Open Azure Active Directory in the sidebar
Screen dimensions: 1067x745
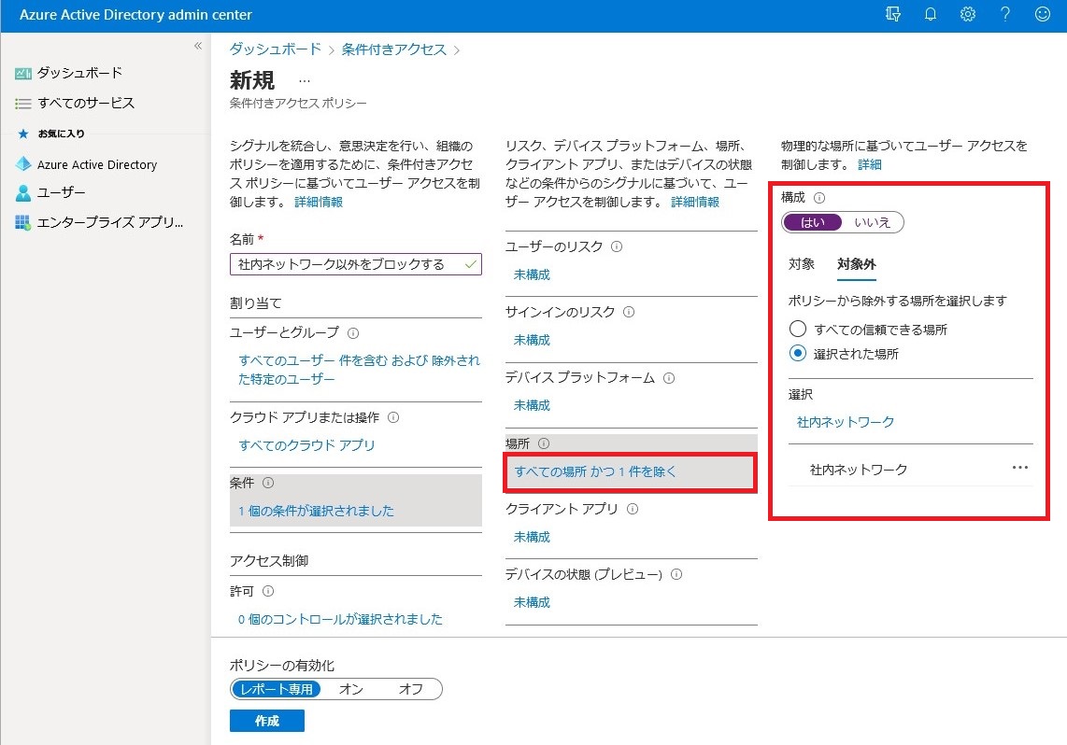[96, 163]
